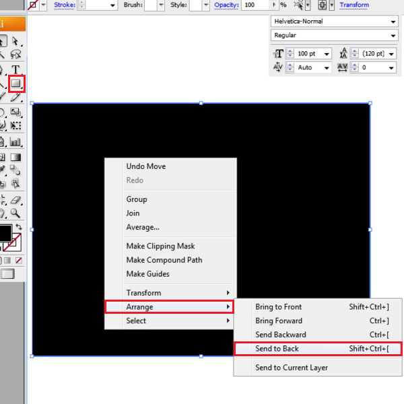
Task: Open the Opacity slider arrow
Action: click(274, 5)
